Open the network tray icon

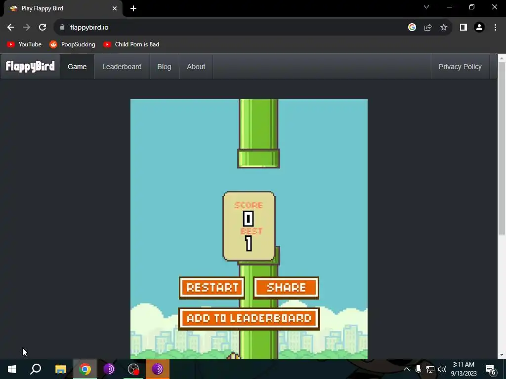click(x=430, y=369)
